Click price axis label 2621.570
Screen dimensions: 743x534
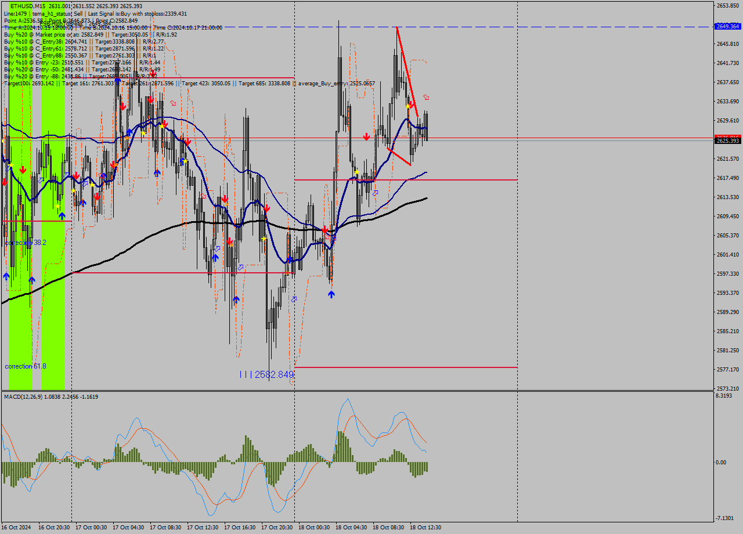point(727,159)
